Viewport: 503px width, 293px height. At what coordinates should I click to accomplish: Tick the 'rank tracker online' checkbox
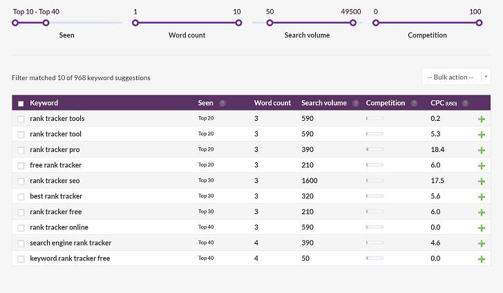(x=21, y=228)
